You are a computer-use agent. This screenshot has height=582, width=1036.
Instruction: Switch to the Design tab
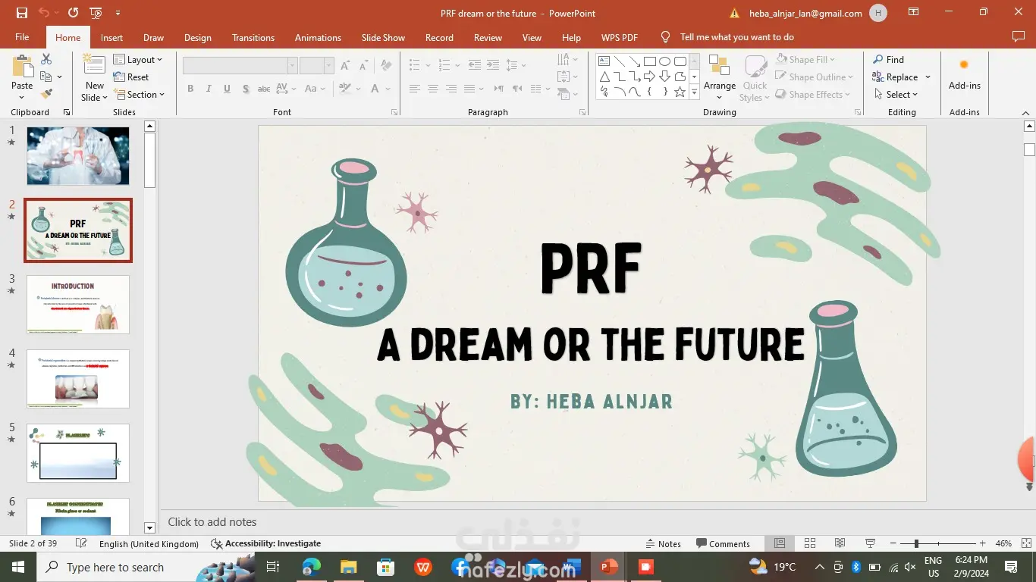click(x=198, y=37)
